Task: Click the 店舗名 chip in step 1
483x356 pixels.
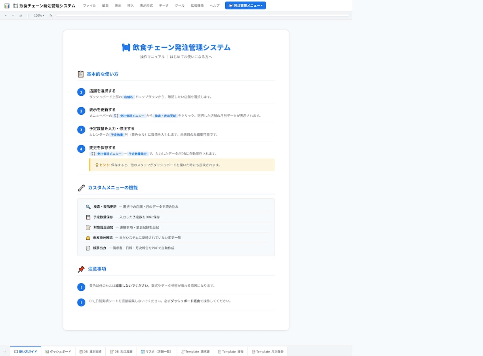Action: [x=128, y=97]
